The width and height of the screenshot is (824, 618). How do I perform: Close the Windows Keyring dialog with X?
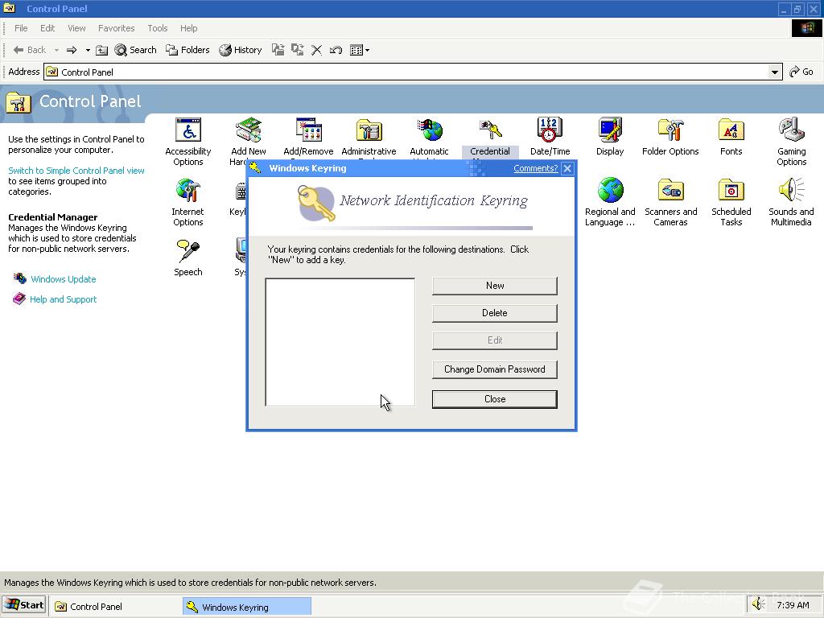tap(567, 169)
